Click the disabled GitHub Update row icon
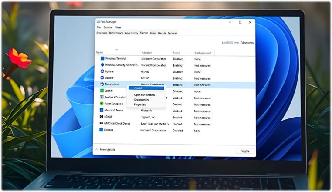332x192 pixels. (102, 71)
